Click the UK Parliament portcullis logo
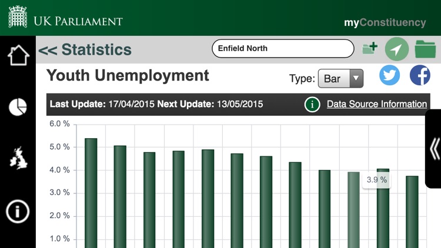Screen dimensions: 441x248 coord(18,17)
